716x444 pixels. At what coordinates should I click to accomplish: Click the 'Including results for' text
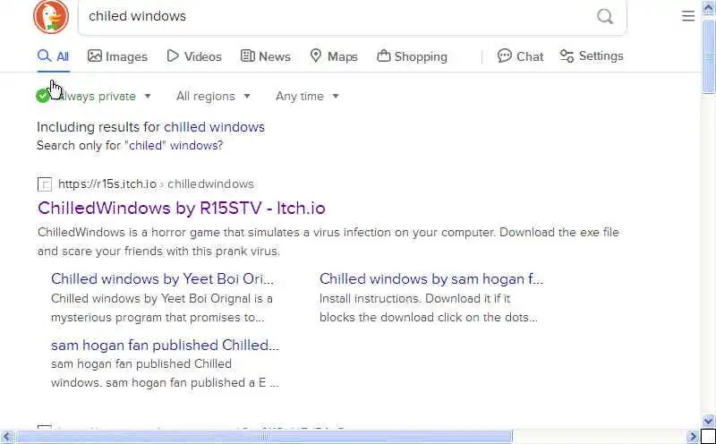98,127
